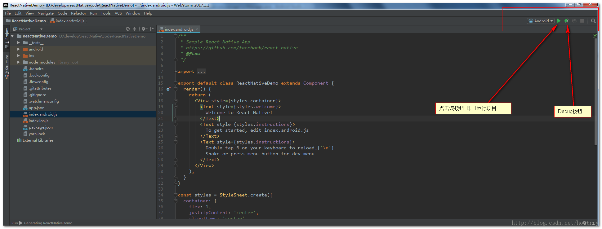The width and height of the screenshot is (602, 229).
Task: Click the WebStorm logo in the title bar
Action: 6,5
